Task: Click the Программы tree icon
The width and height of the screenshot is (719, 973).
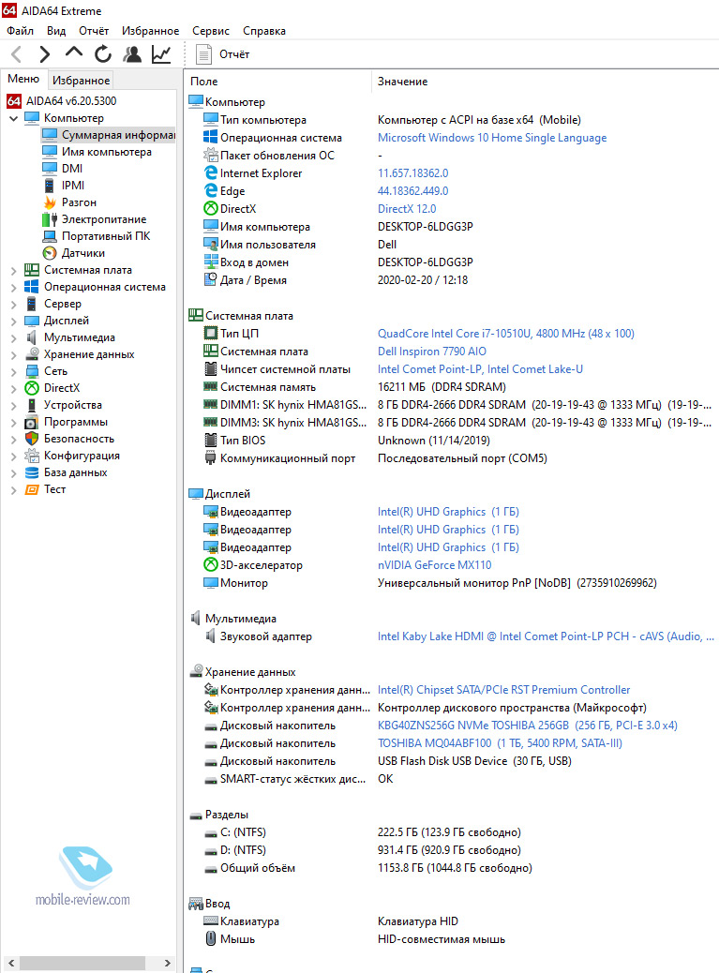Action: (32, 422)
